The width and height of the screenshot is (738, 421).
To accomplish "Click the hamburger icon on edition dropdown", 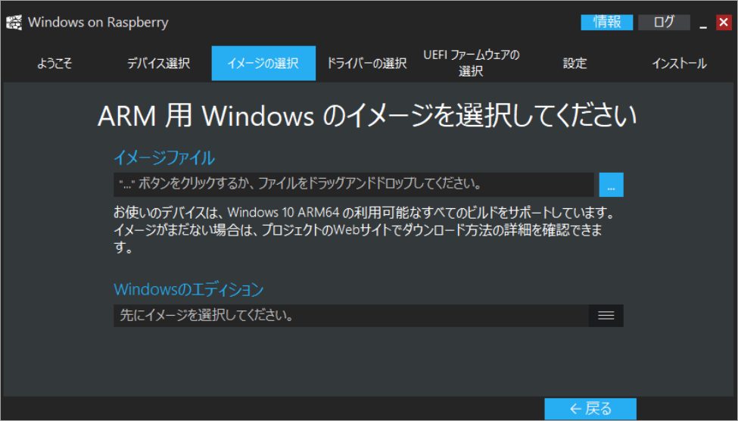I will tap(606, 316).
